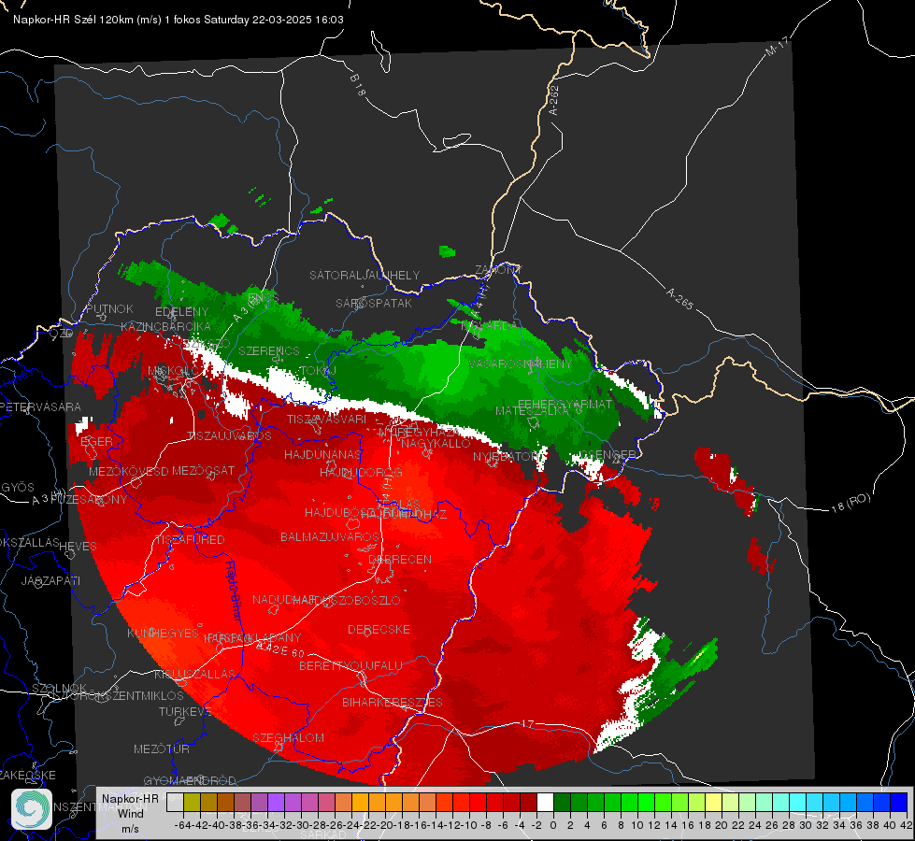Click the TISZAFURED label

coord(190,539)
